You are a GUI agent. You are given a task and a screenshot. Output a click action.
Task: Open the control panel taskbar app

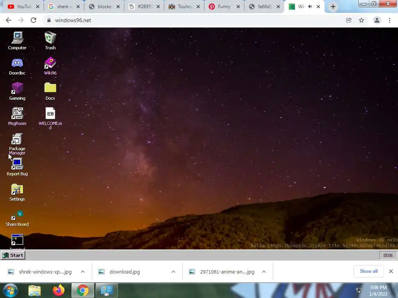pyautogui.click(x=106, y=290)
